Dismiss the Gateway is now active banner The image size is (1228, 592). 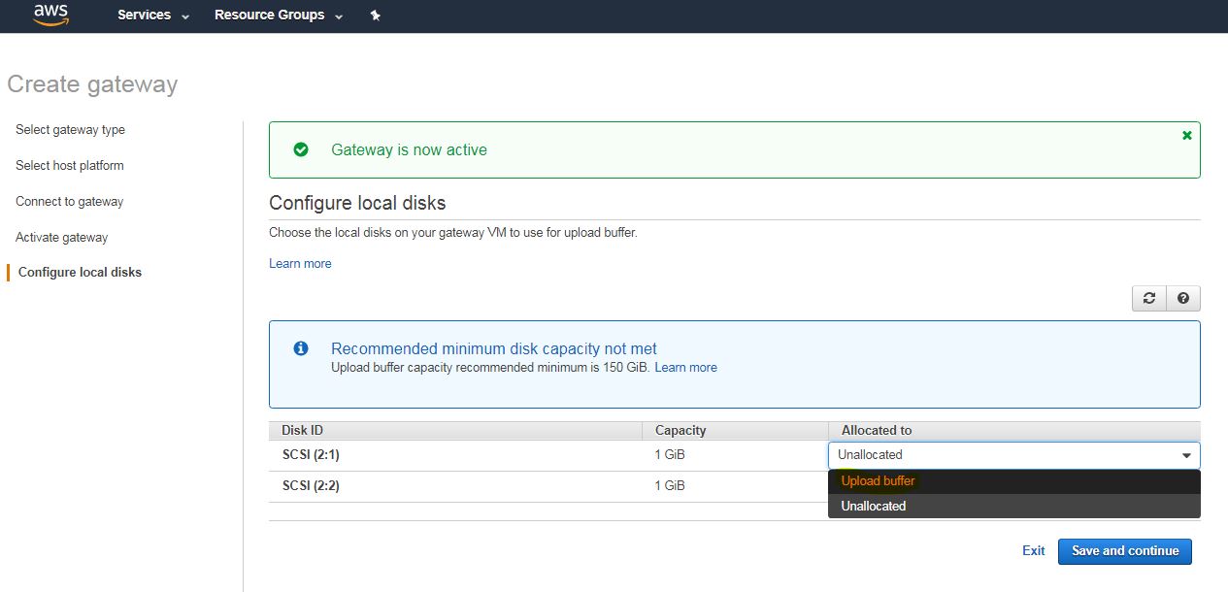(x=1186, y=136)
